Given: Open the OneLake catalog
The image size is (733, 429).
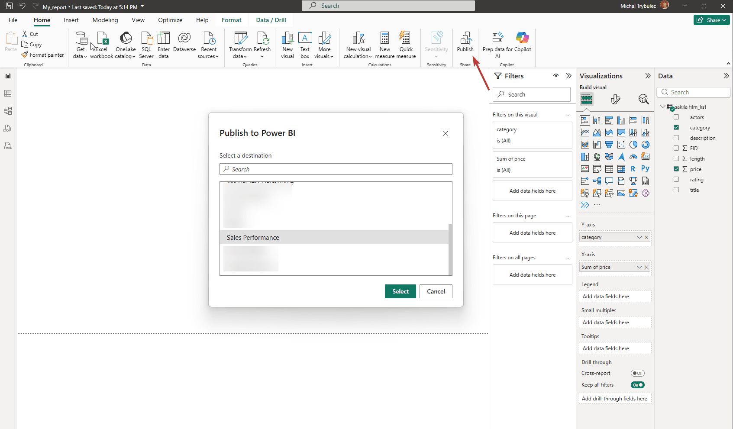Looking at the screenshot, I should [126, 45].
